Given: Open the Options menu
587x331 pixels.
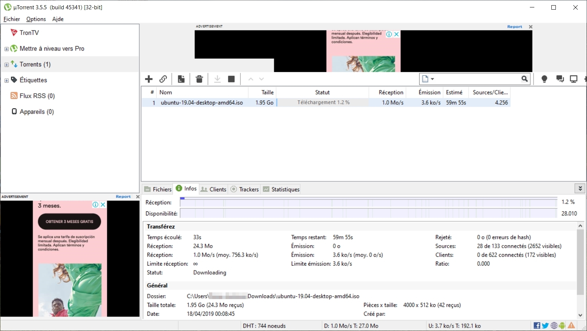Looking at the screenshot, I should [36, 19].
